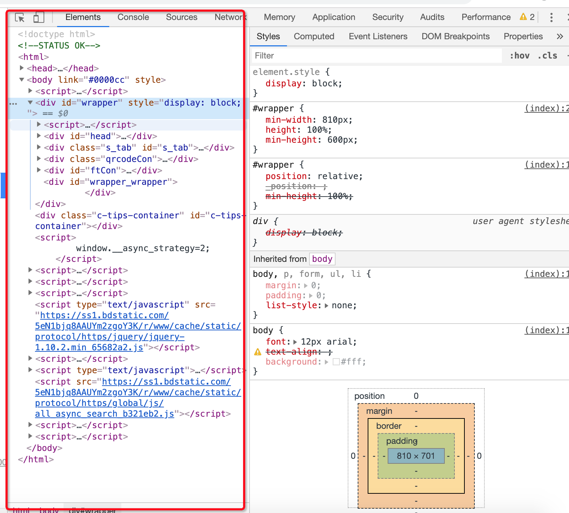Switch to the Computed pane tab
The width and height of the screenshot is (569, 513).
[314, 36]
